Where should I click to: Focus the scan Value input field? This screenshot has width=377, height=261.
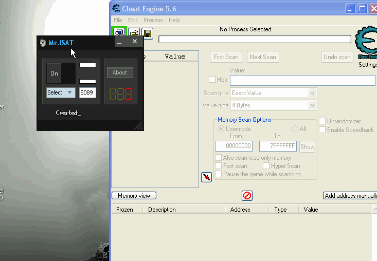tap(302, 80)
